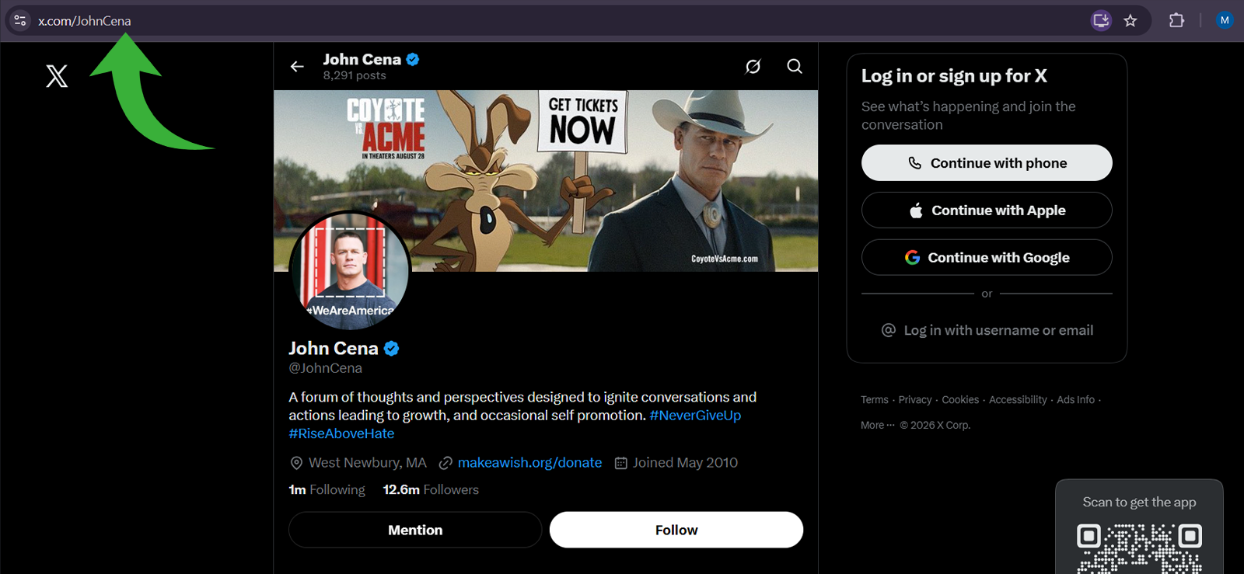
Task: Open the Terms footer link
Action: tap(874, 400)
